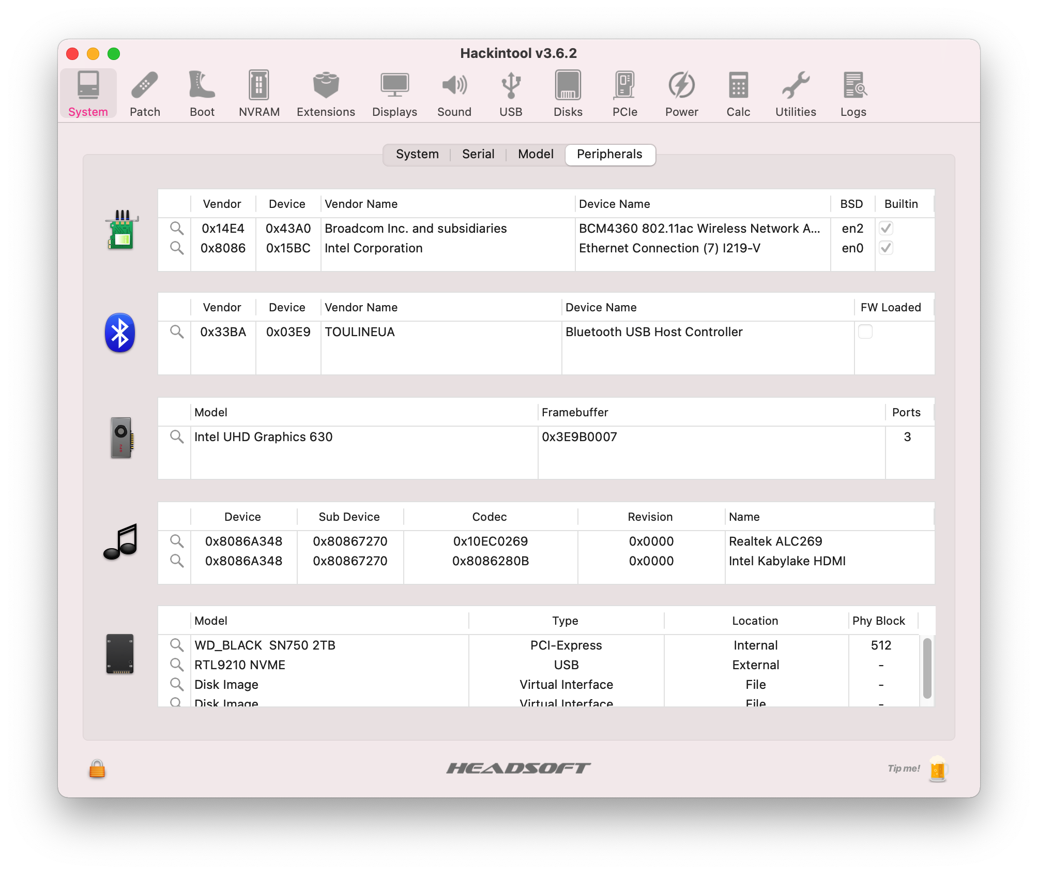Click the orange lock icon
Image resolution: width=1038 pixels, height=874 pixels.
pyautogui.click(x=97, y=769)
